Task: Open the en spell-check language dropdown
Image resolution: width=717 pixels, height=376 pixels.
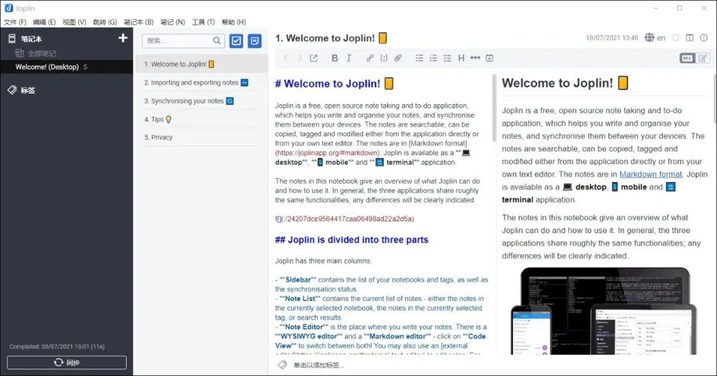Action: 655,38
